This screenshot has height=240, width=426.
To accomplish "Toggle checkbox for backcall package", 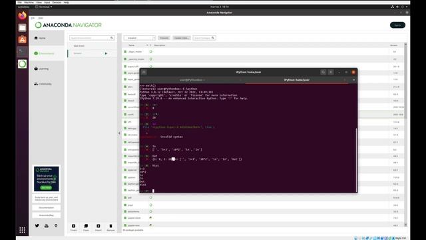I will point(125,94).
